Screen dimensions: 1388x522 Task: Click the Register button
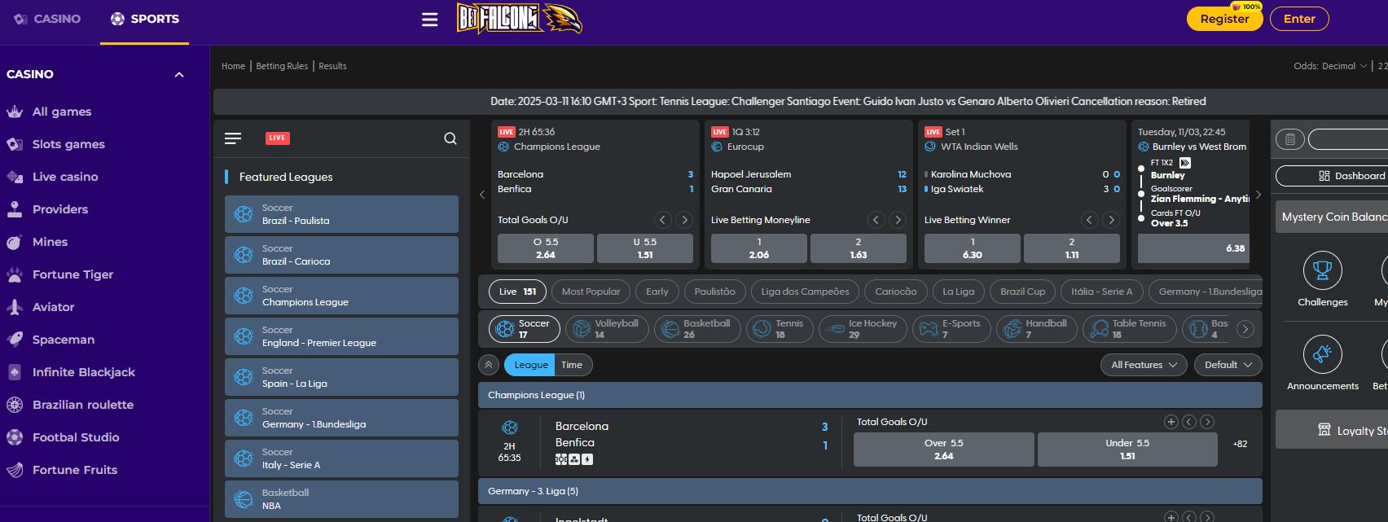point(1224,19)
